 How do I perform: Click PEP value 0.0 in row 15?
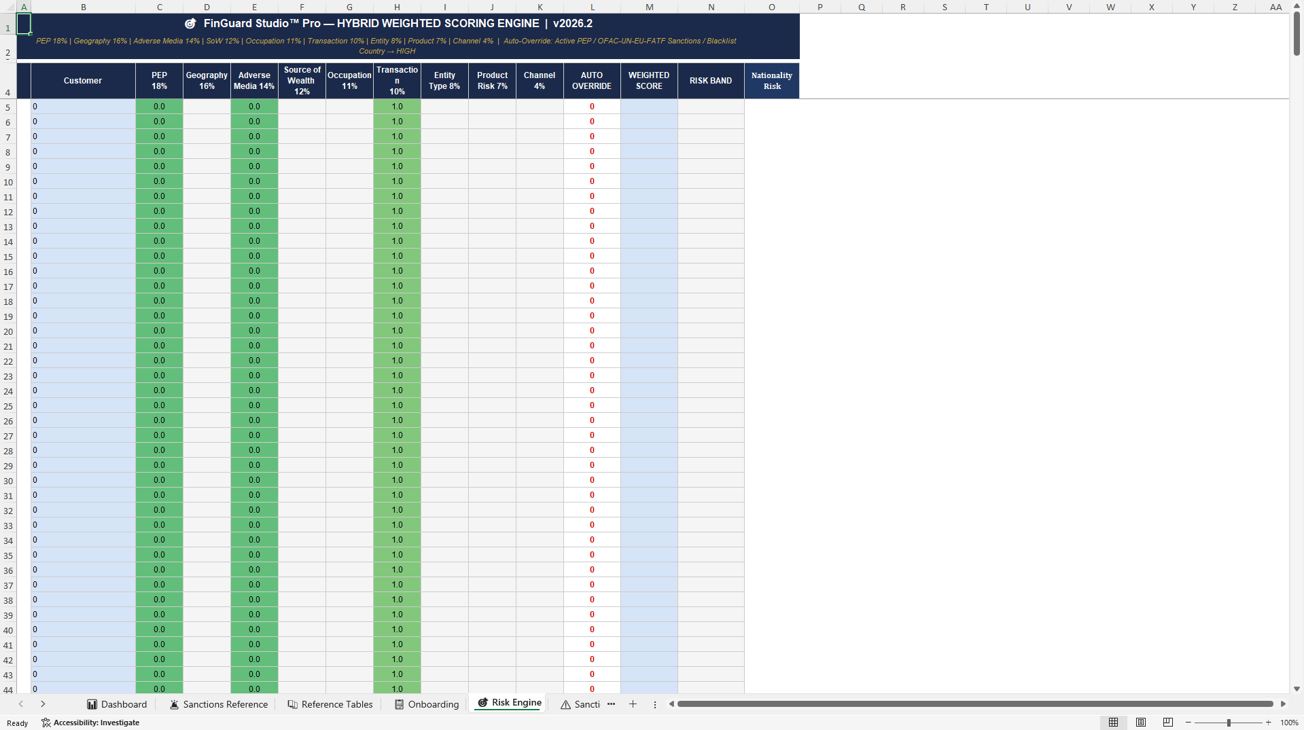(159, 256)
